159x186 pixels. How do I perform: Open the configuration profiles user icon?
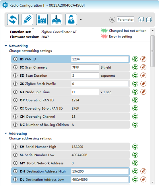(71, 20)
